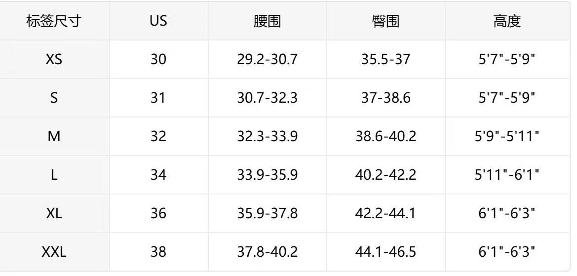Select the S size label cell
Screen dimensions: 577x276
(54, 98)
